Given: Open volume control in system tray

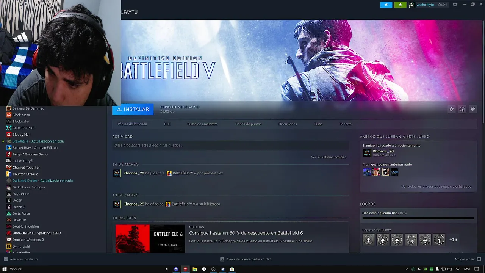Looking at the screenshot, I should point(449,269).
